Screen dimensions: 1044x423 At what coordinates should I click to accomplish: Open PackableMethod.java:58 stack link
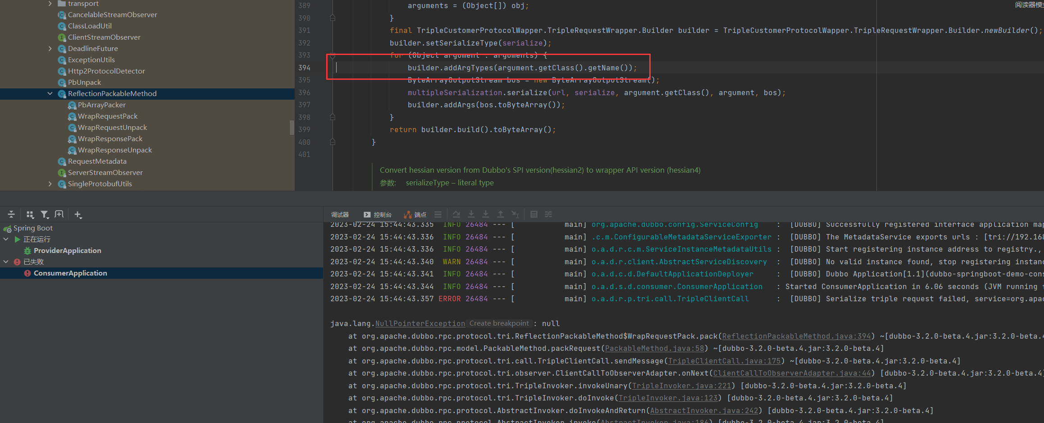pyautogui.click(x=654, y=349)
